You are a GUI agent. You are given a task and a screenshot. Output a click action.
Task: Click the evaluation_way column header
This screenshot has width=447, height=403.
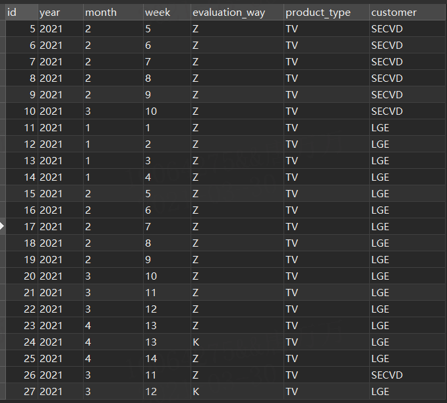tap(237, 13)
